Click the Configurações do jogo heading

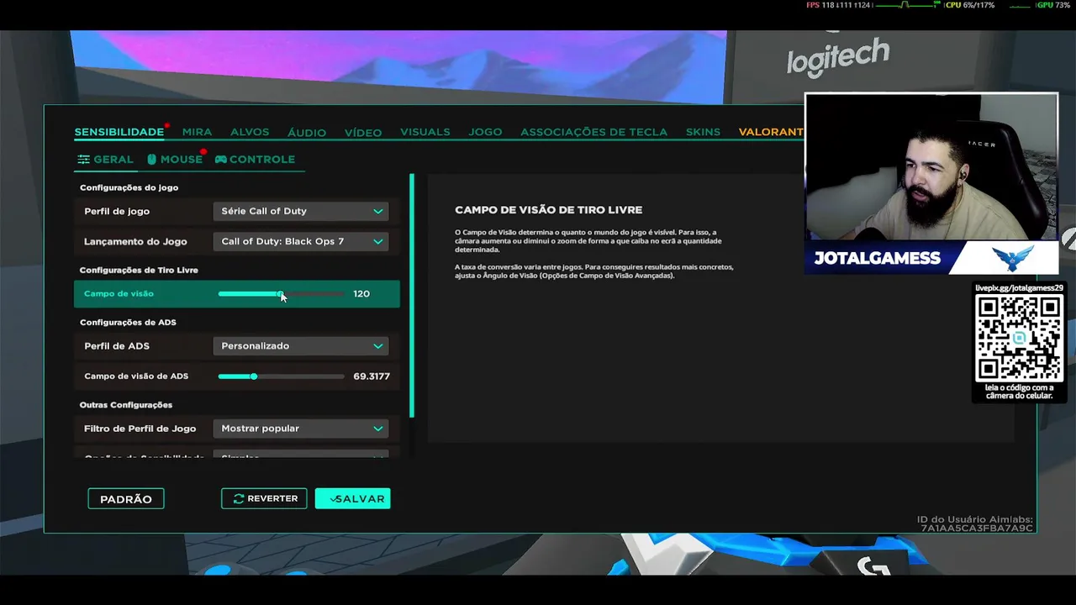[x=129, y=187]
